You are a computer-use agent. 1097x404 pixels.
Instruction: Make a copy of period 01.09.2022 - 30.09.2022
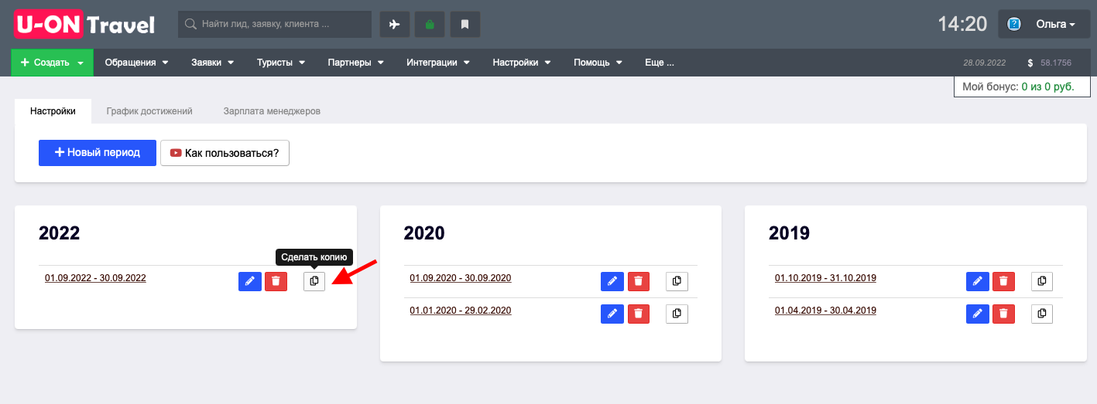coord(314,281)
